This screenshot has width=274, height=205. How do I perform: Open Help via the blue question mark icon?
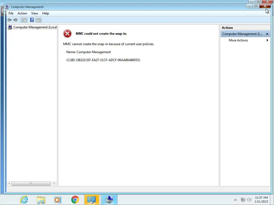click(x=32, y=20)
